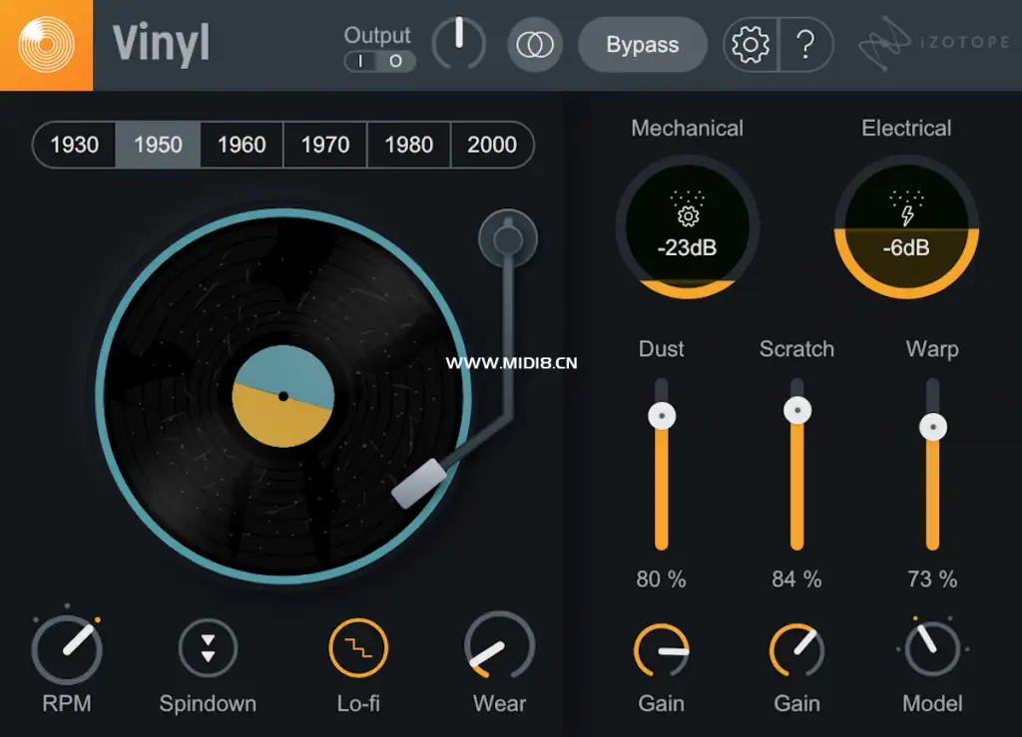
Task: Click the Dust slider handle
Action: tap(662, 416)
